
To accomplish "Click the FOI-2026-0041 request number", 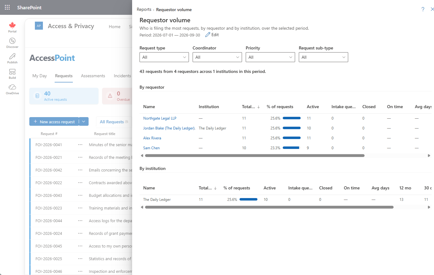I will (x=49, y=145).
